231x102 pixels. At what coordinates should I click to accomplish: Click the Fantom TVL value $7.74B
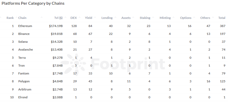[x=58, y=73]
